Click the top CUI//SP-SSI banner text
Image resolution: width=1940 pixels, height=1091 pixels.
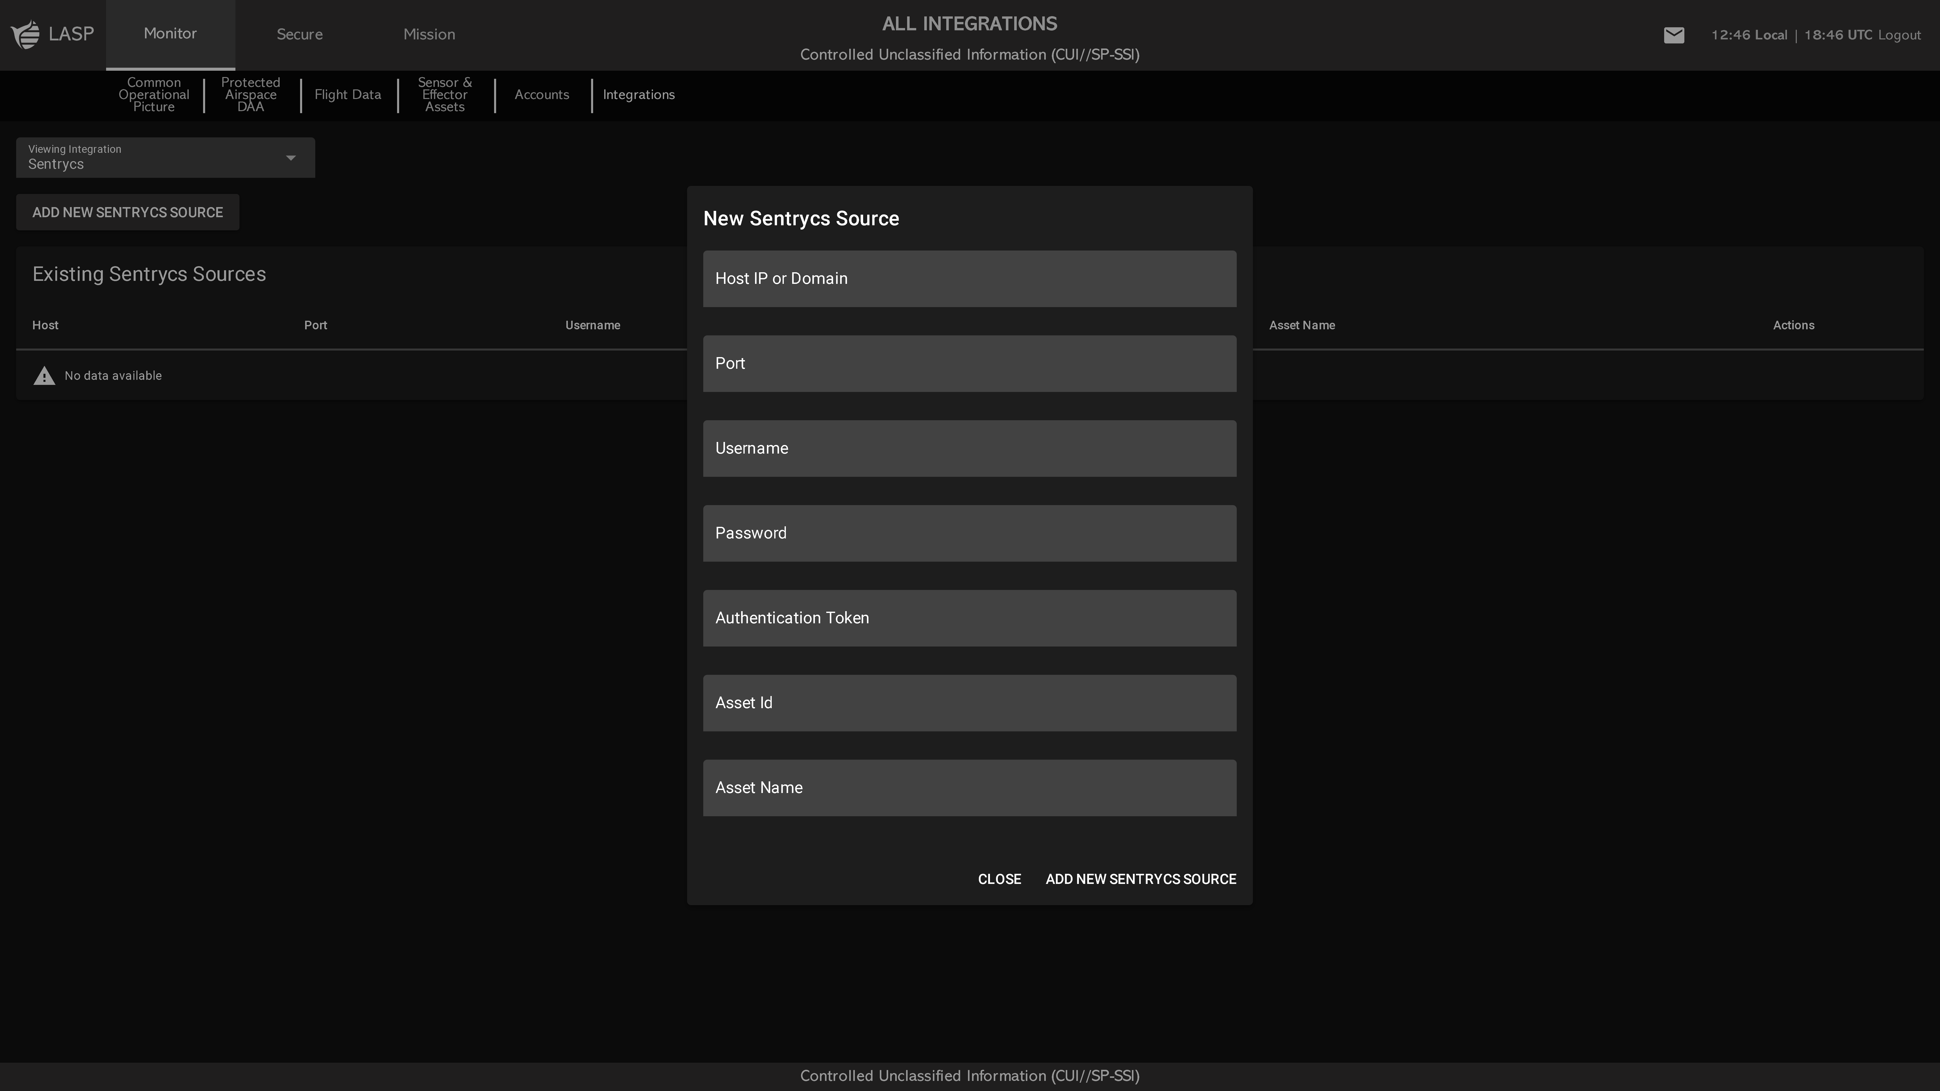click(x=970, y=55)
